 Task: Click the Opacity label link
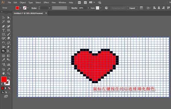click(74, 8)
